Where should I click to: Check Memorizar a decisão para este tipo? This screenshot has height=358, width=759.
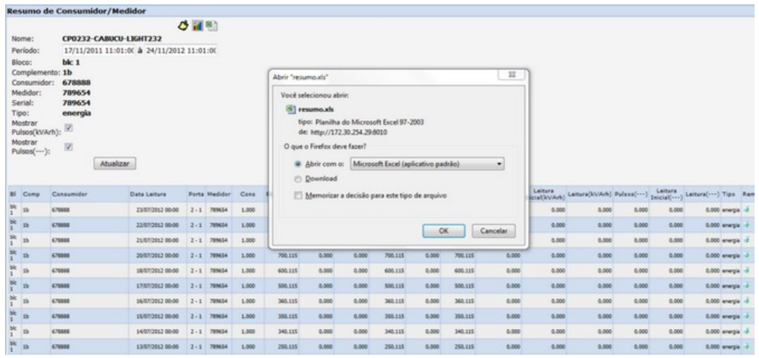click(x=297, y=195)
